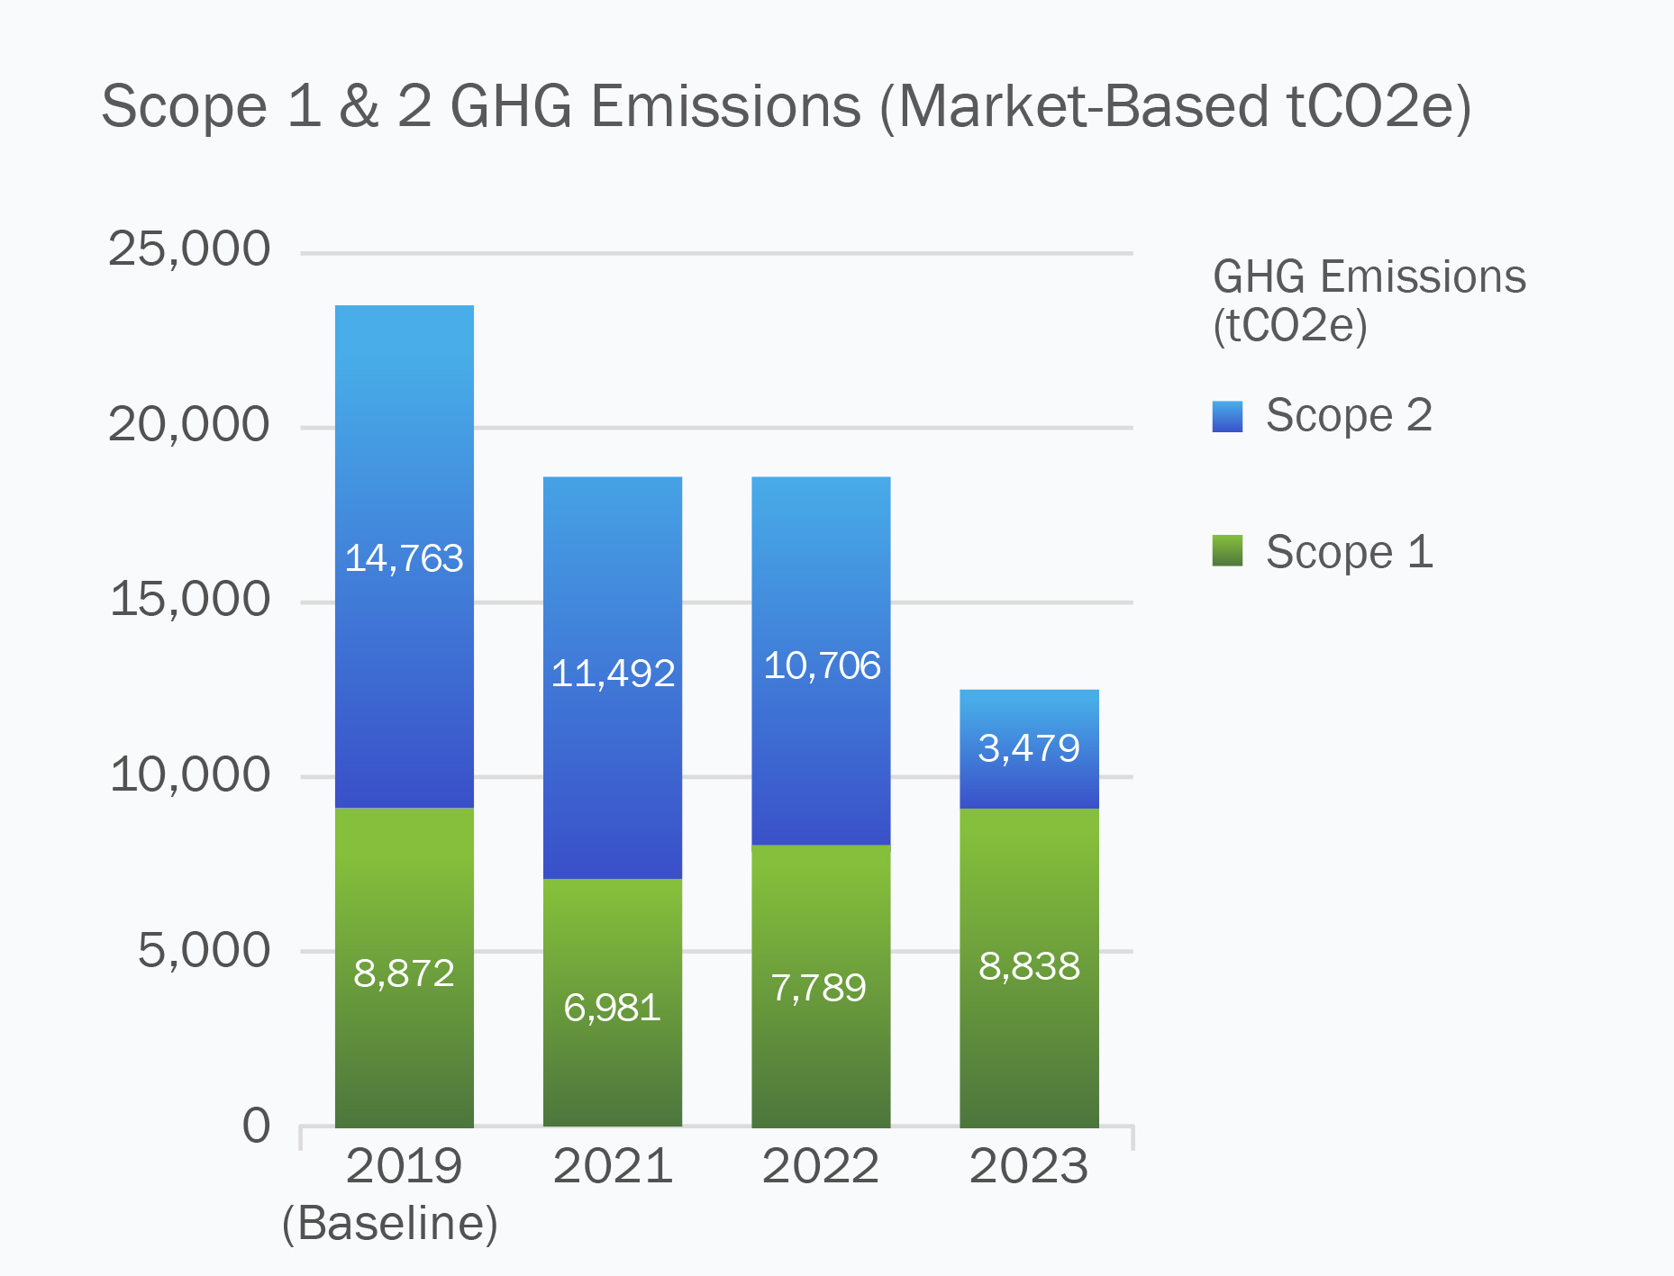Image resolution: width=1674 pixels, height=1276 pixels.
Task: Select the Scope 2 legend label
Action: coord(1348,416)
